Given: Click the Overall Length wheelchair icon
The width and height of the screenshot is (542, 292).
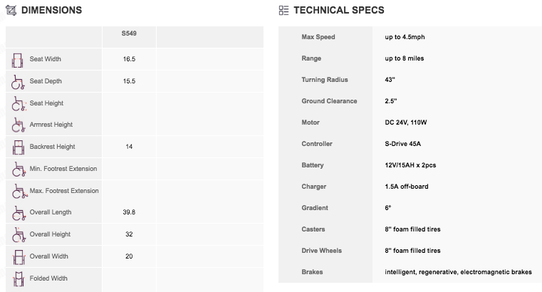Looking at the screenshot, I should tap(19, 213).
